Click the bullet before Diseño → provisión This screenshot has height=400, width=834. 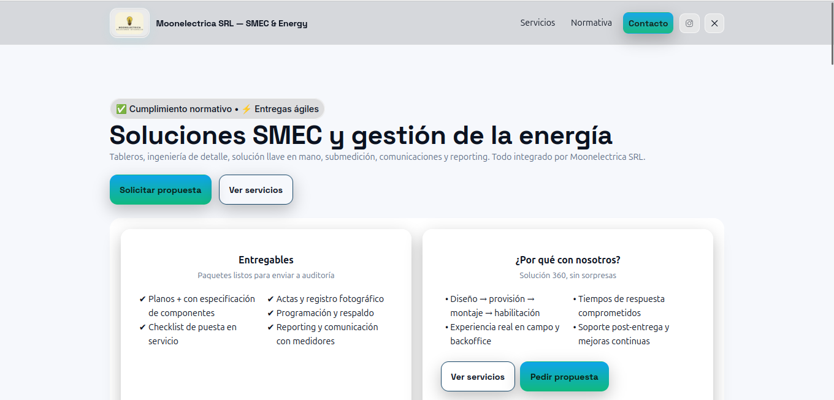pos(446,299)
